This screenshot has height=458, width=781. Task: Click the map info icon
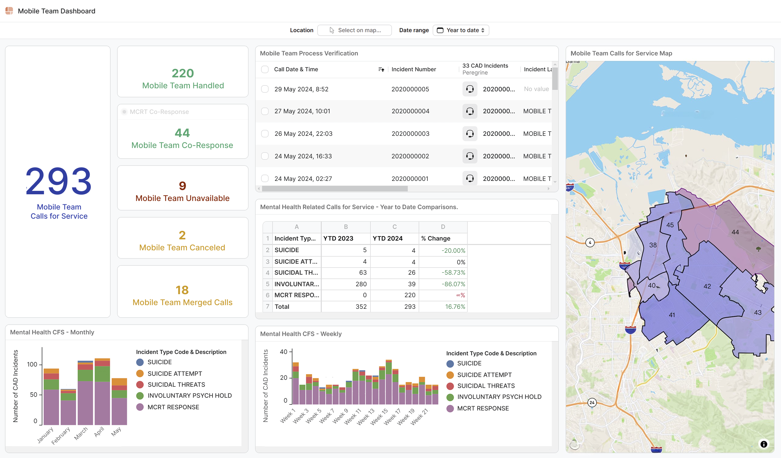pos(764,444)
